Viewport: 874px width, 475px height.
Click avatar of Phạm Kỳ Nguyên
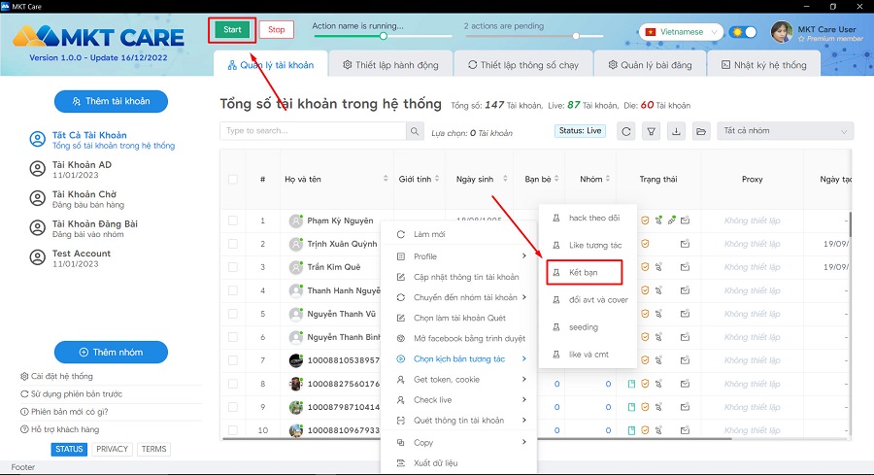click(x=296, y=221)
